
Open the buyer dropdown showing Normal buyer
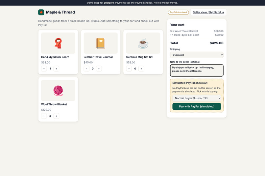click(x=197, y=98)
